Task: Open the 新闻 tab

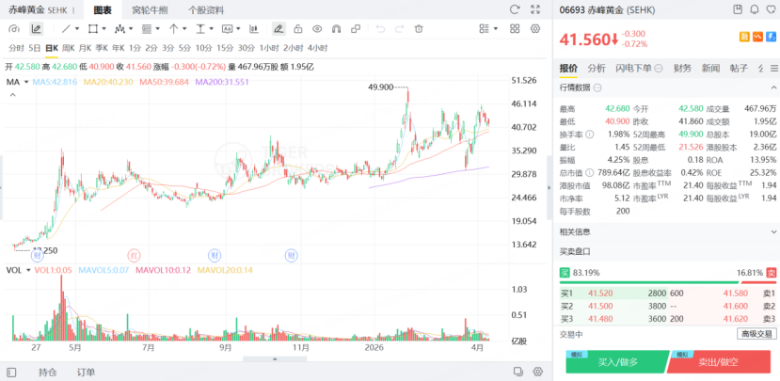Action: tap(710, 68)
